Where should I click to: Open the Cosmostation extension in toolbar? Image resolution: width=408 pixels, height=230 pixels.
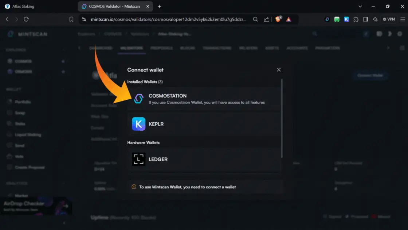click(327, 19)
